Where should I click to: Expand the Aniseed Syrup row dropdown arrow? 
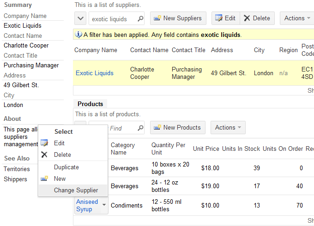pos(104,205)
